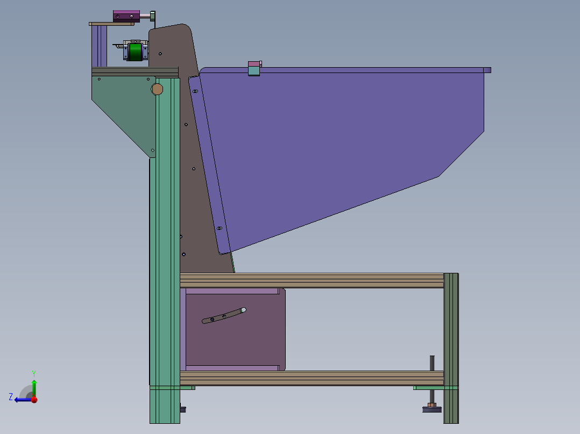
Task: Click the blue Z axis arrow of the triad
Action: tap(22, 400)
